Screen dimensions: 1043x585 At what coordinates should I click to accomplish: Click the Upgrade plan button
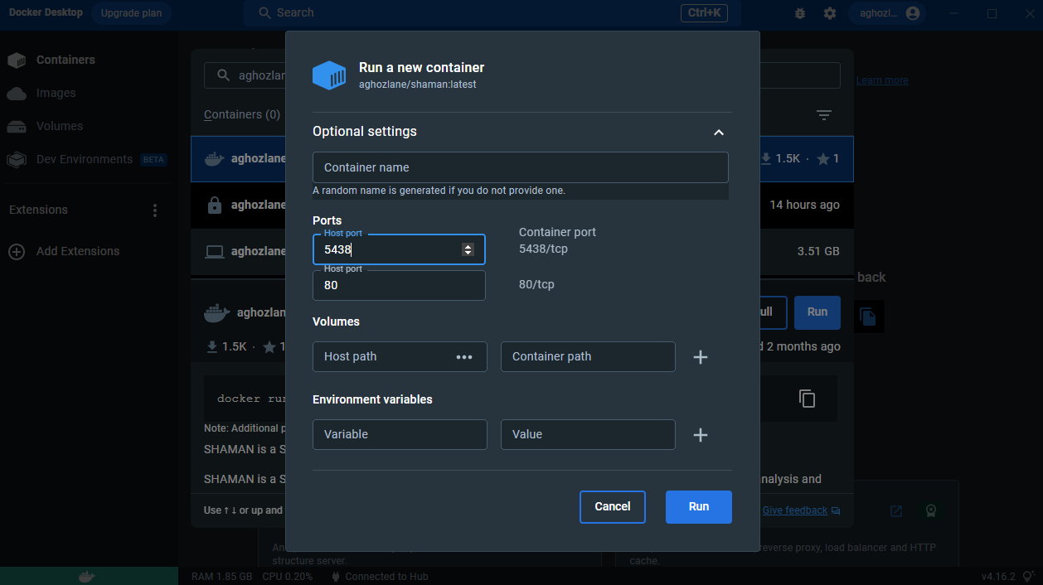click(131, 13)
